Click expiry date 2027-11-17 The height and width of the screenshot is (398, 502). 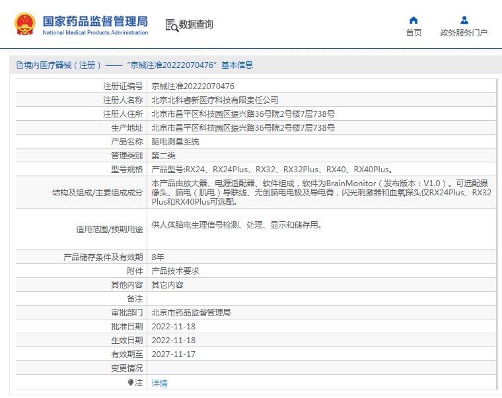point(174,354)
